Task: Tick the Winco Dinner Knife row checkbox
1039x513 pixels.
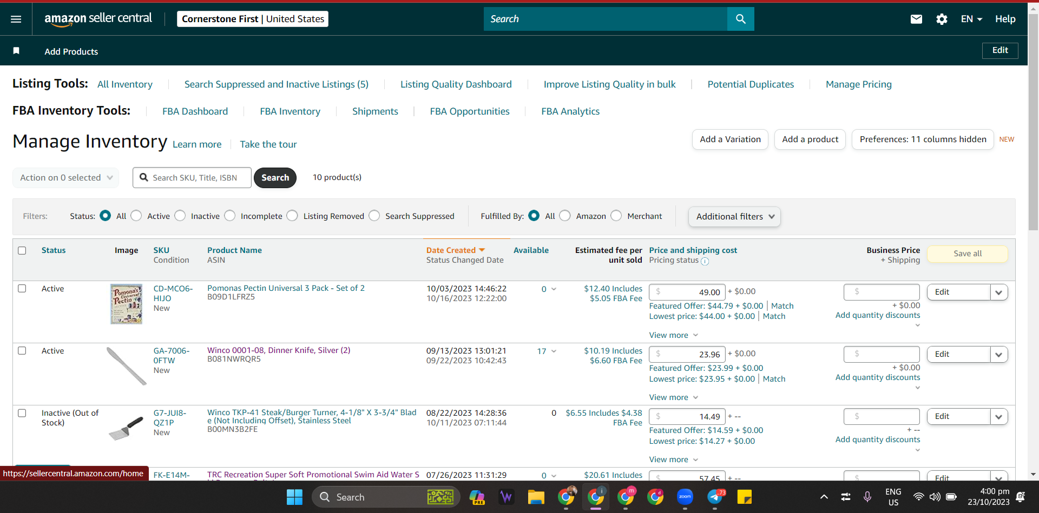Action: (22, 351)
